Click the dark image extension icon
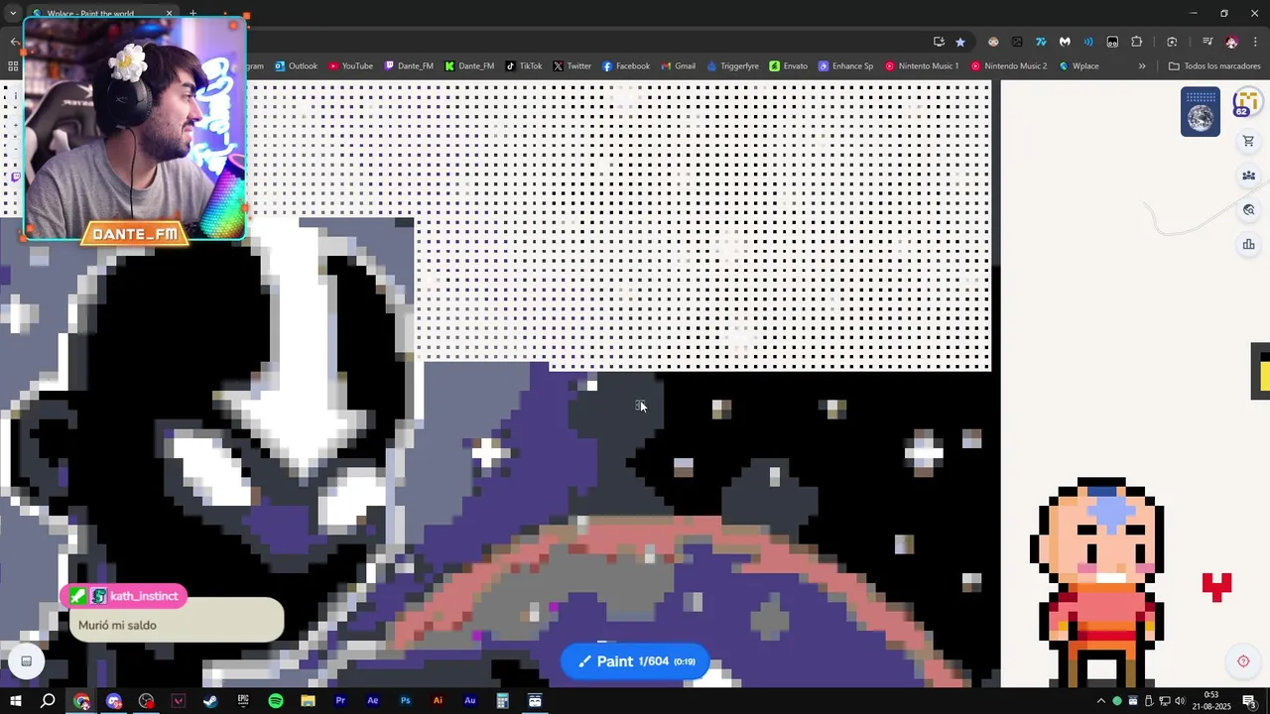The image size is (1270, 714). (x=1017, y=42)
